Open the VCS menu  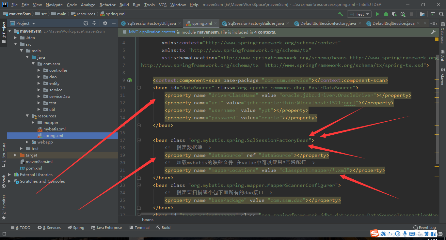tap(163, 5)
